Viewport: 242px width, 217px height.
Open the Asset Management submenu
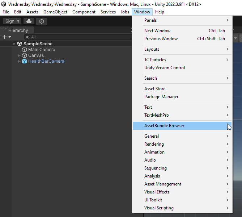182,184
